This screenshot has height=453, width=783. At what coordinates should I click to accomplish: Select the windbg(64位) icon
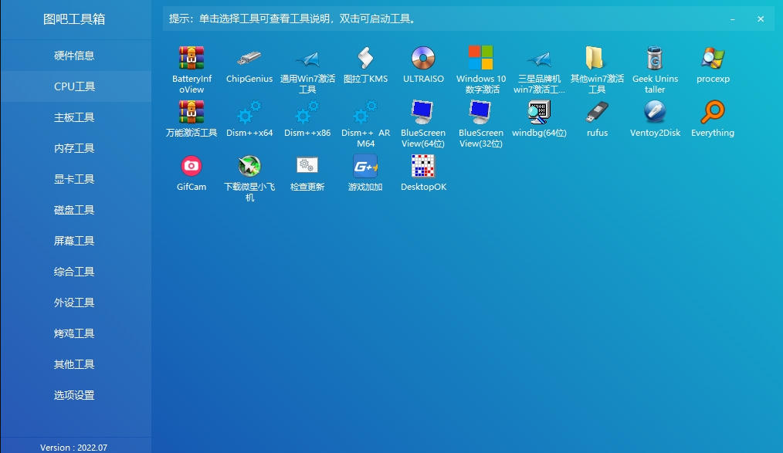click(539, 112)
